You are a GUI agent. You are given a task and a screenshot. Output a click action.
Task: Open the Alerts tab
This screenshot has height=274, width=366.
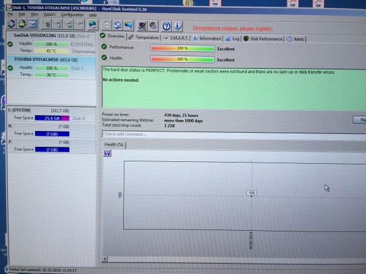(298, 38)
